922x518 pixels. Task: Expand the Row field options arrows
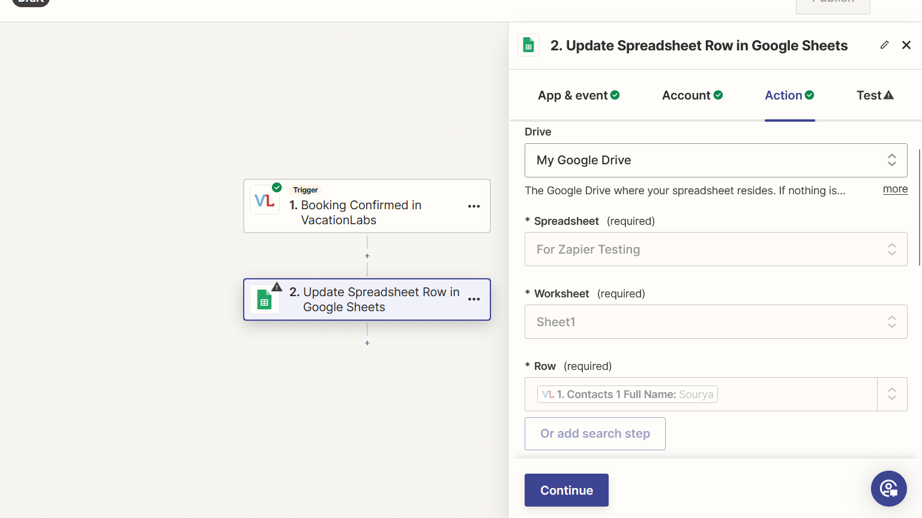point(892,394)
